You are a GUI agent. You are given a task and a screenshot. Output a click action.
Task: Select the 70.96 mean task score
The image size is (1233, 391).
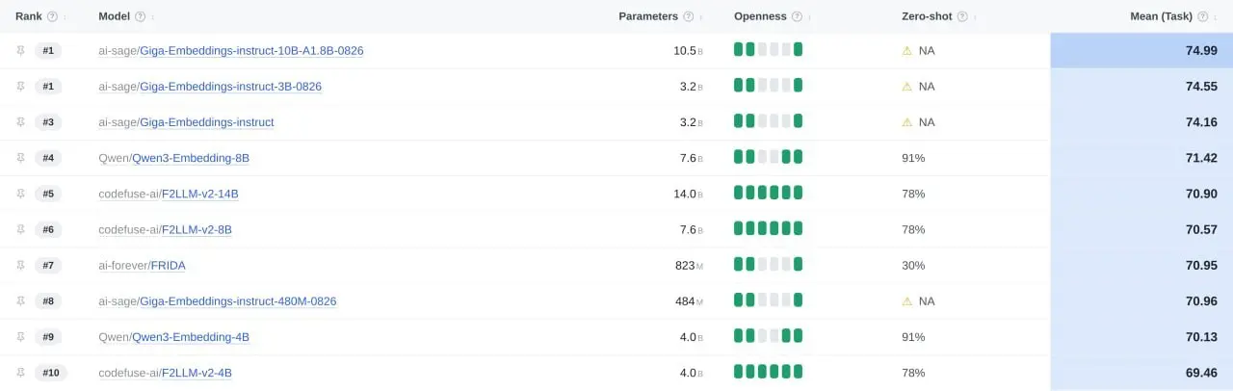tap(1201, 301)
